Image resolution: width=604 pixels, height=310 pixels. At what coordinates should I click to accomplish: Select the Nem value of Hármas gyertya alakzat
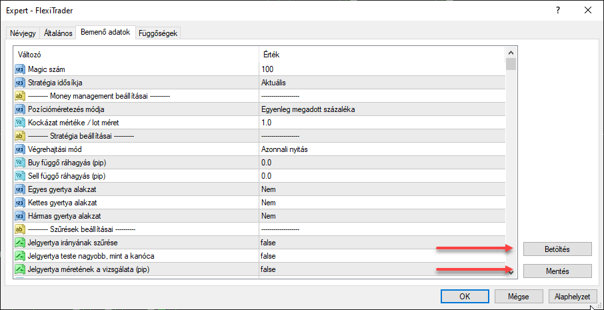pos(269,216)
